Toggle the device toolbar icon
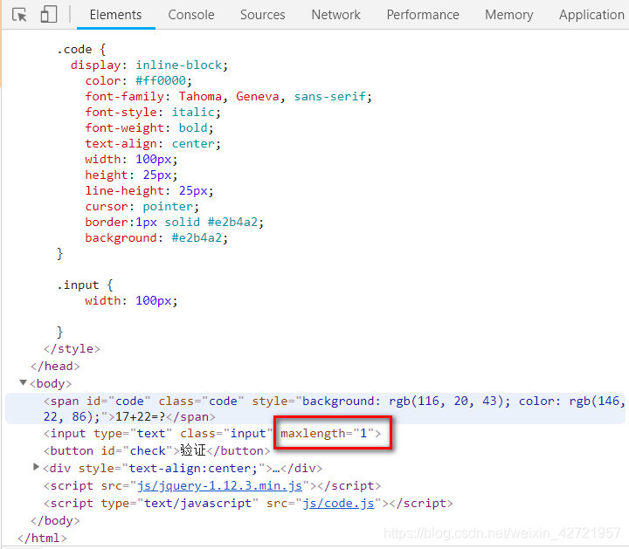 pyautogui.click(x=49, y=15)
